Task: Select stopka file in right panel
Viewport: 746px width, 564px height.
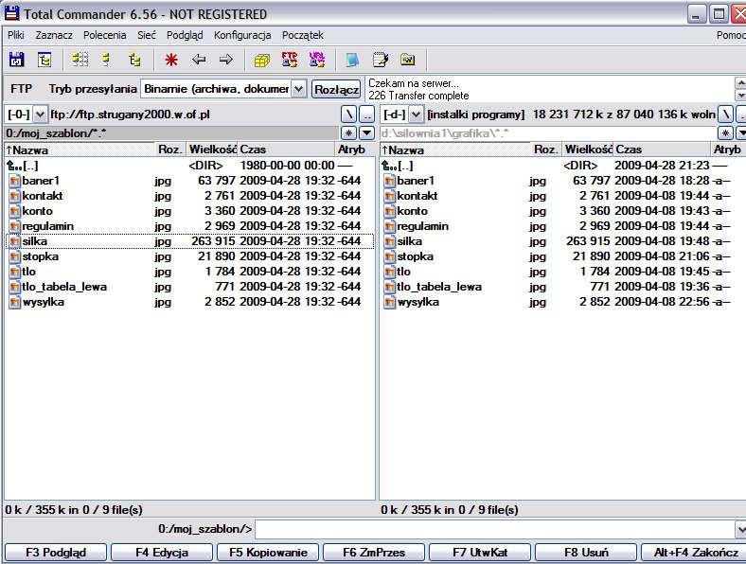Action: tap(563, 256)
